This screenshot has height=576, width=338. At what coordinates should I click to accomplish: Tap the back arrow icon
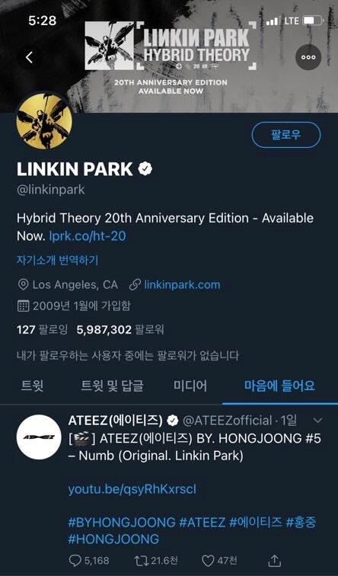click(30, 57)
